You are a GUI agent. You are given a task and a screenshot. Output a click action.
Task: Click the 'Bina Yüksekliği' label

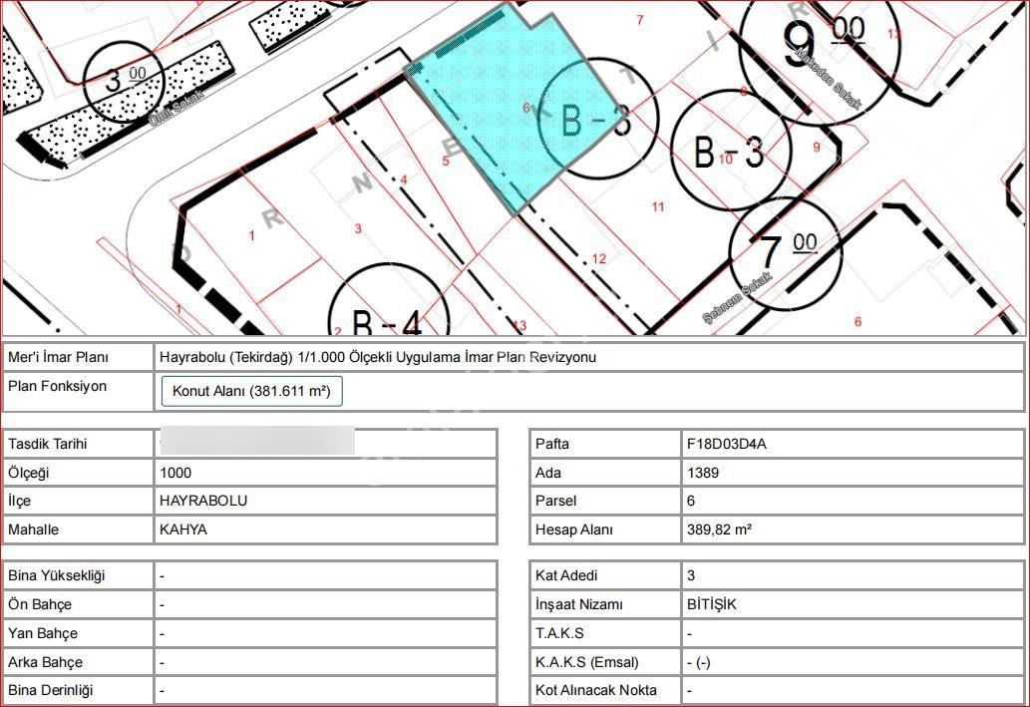(x=57, y=575)
